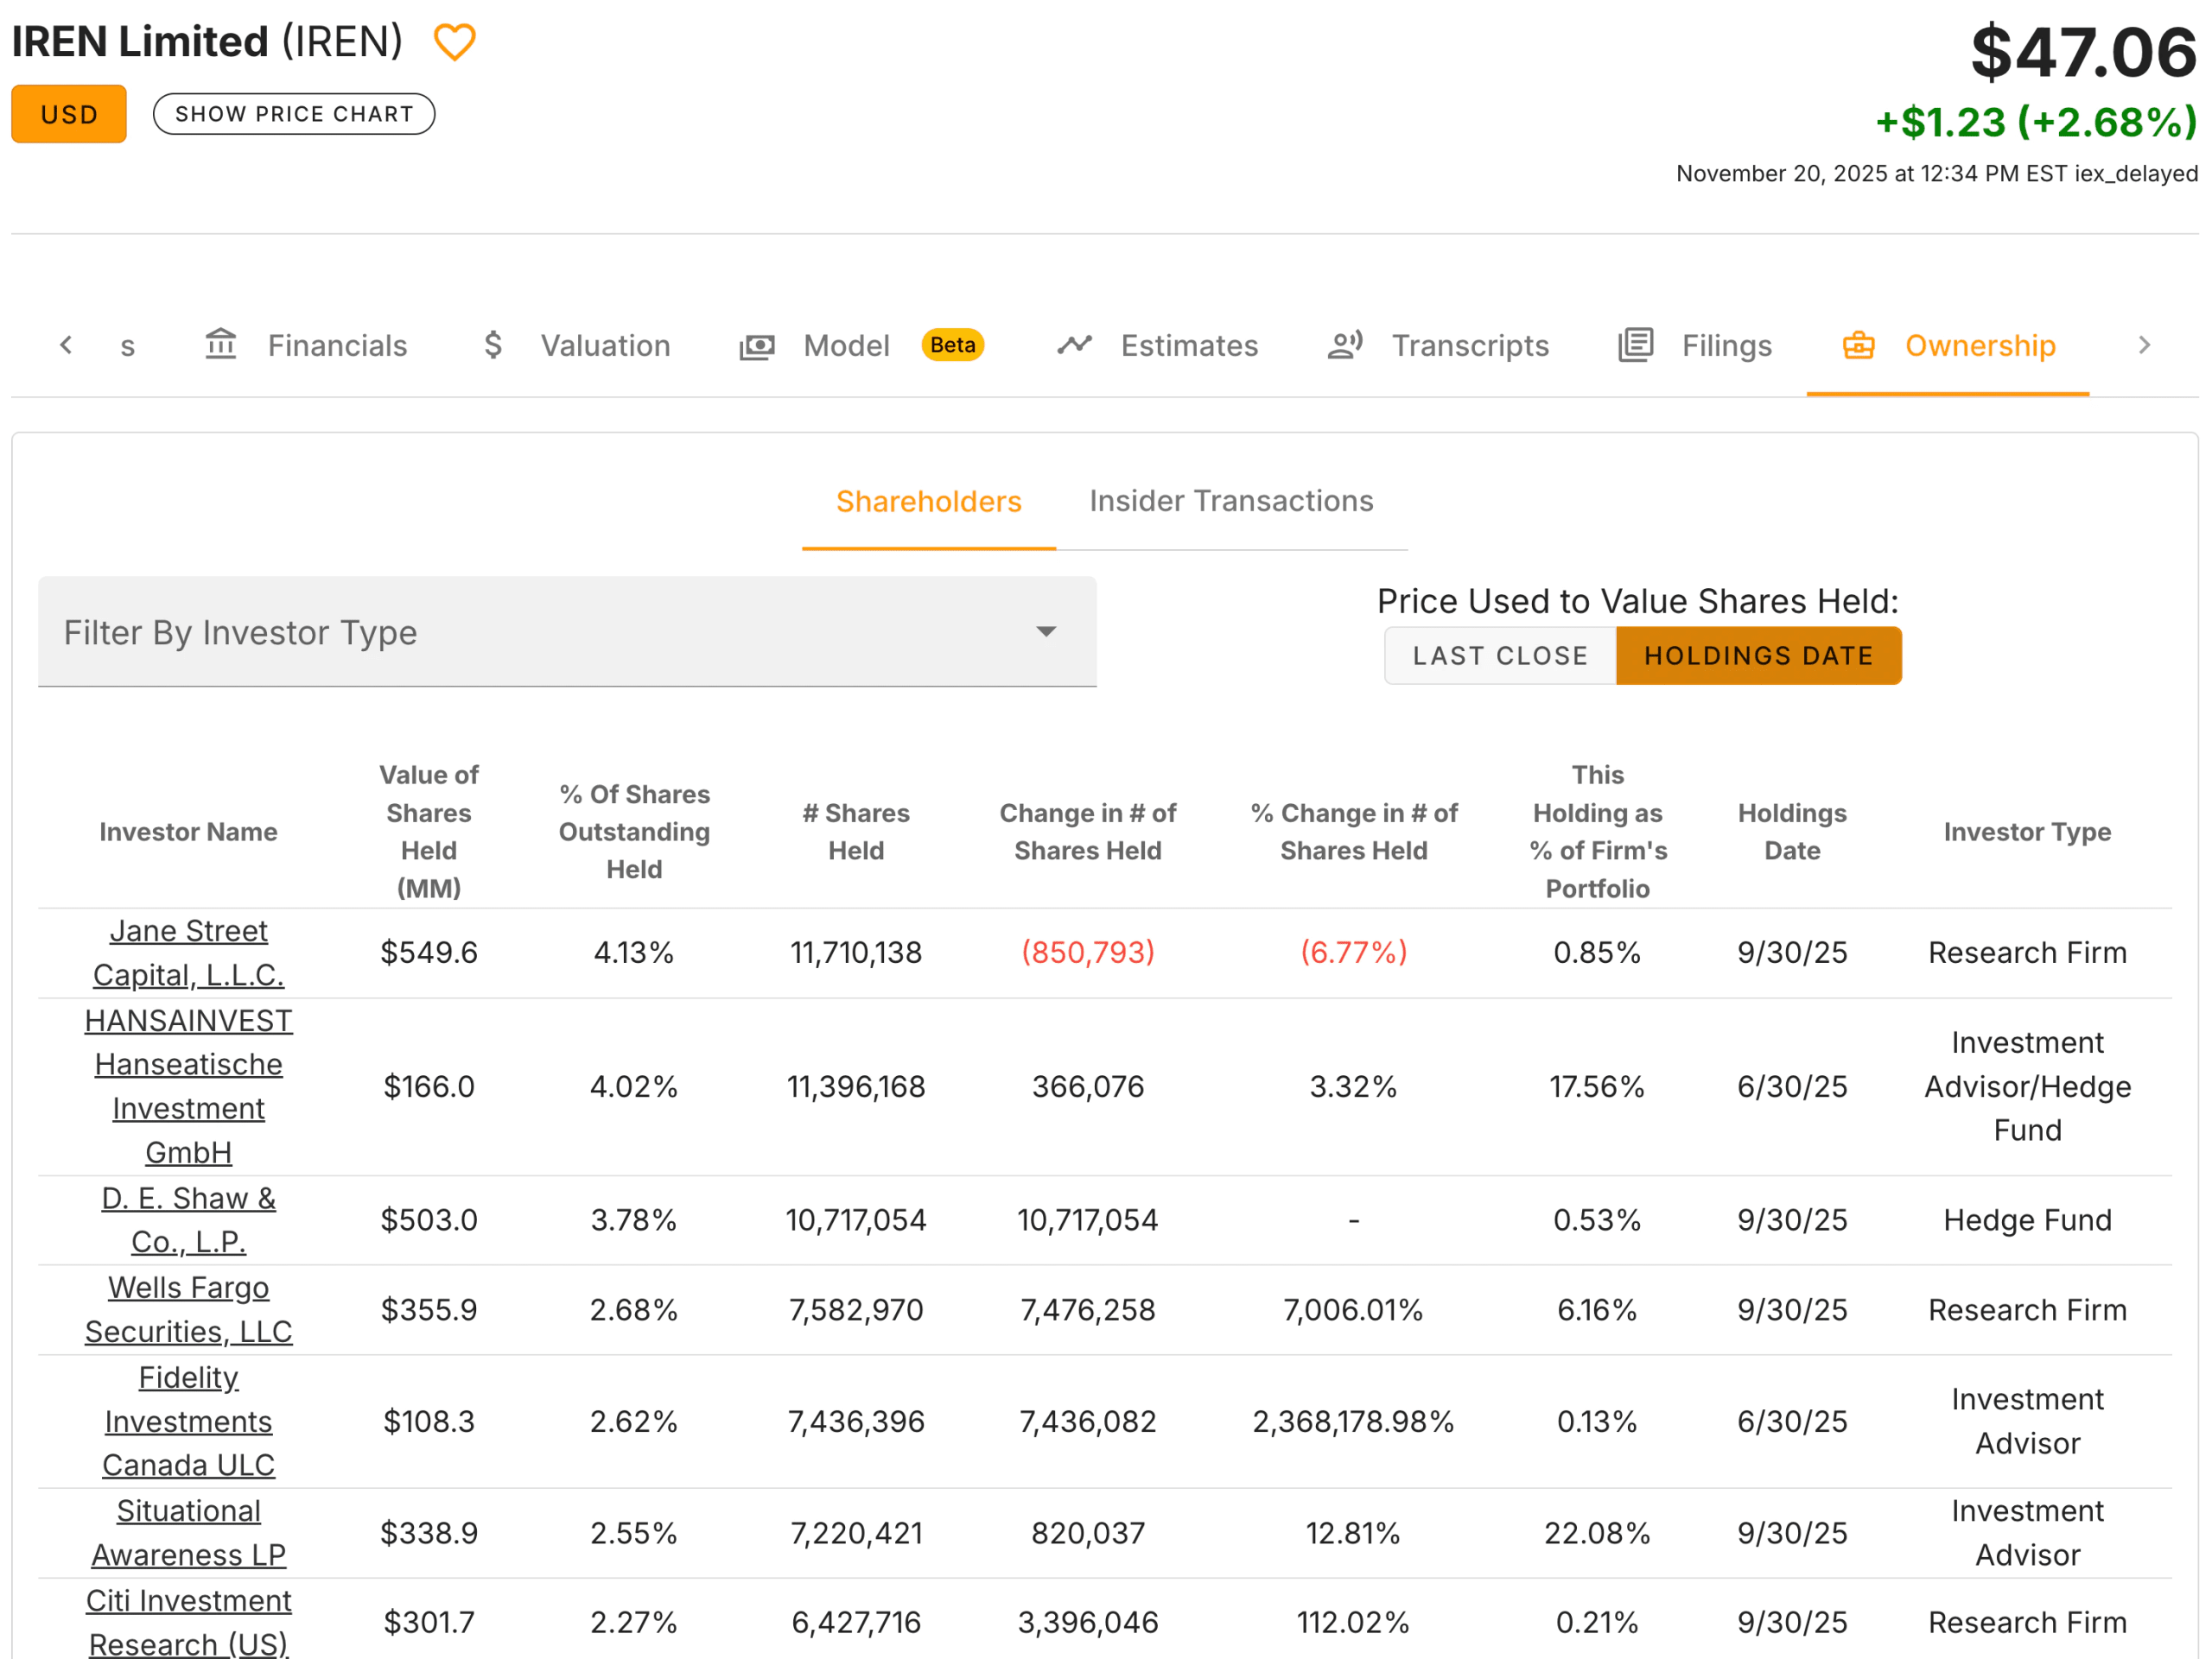Click the left chevron to scroll tabs
This screenshot has height=1659, width=2212.
(65, 345)
